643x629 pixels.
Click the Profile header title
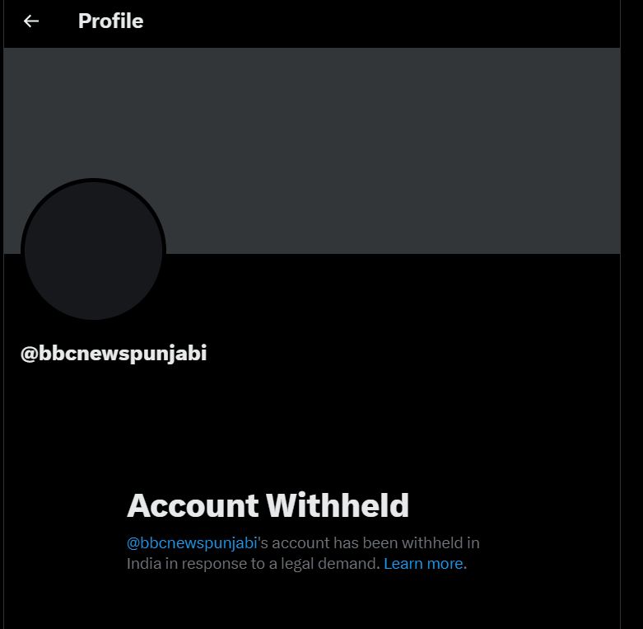[110, 21]
